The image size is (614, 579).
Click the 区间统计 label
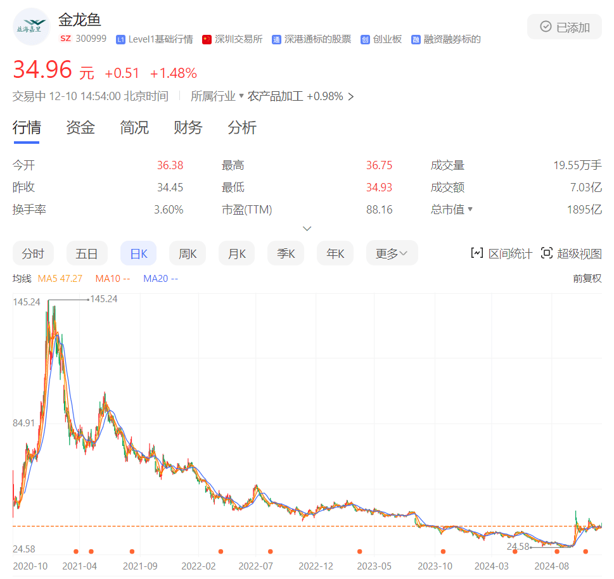(x=510, y=253)
